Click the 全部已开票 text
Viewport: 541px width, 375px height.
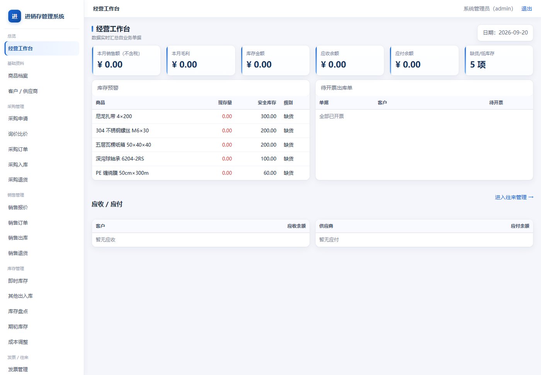click(x=332, y=117)
